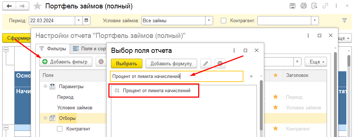Collapse the Параметры tree group

45,86
